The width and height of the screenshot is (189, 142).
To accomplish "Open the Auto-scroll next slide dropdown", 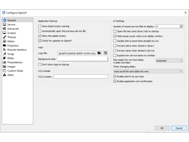I will click(x=148, y=71).
